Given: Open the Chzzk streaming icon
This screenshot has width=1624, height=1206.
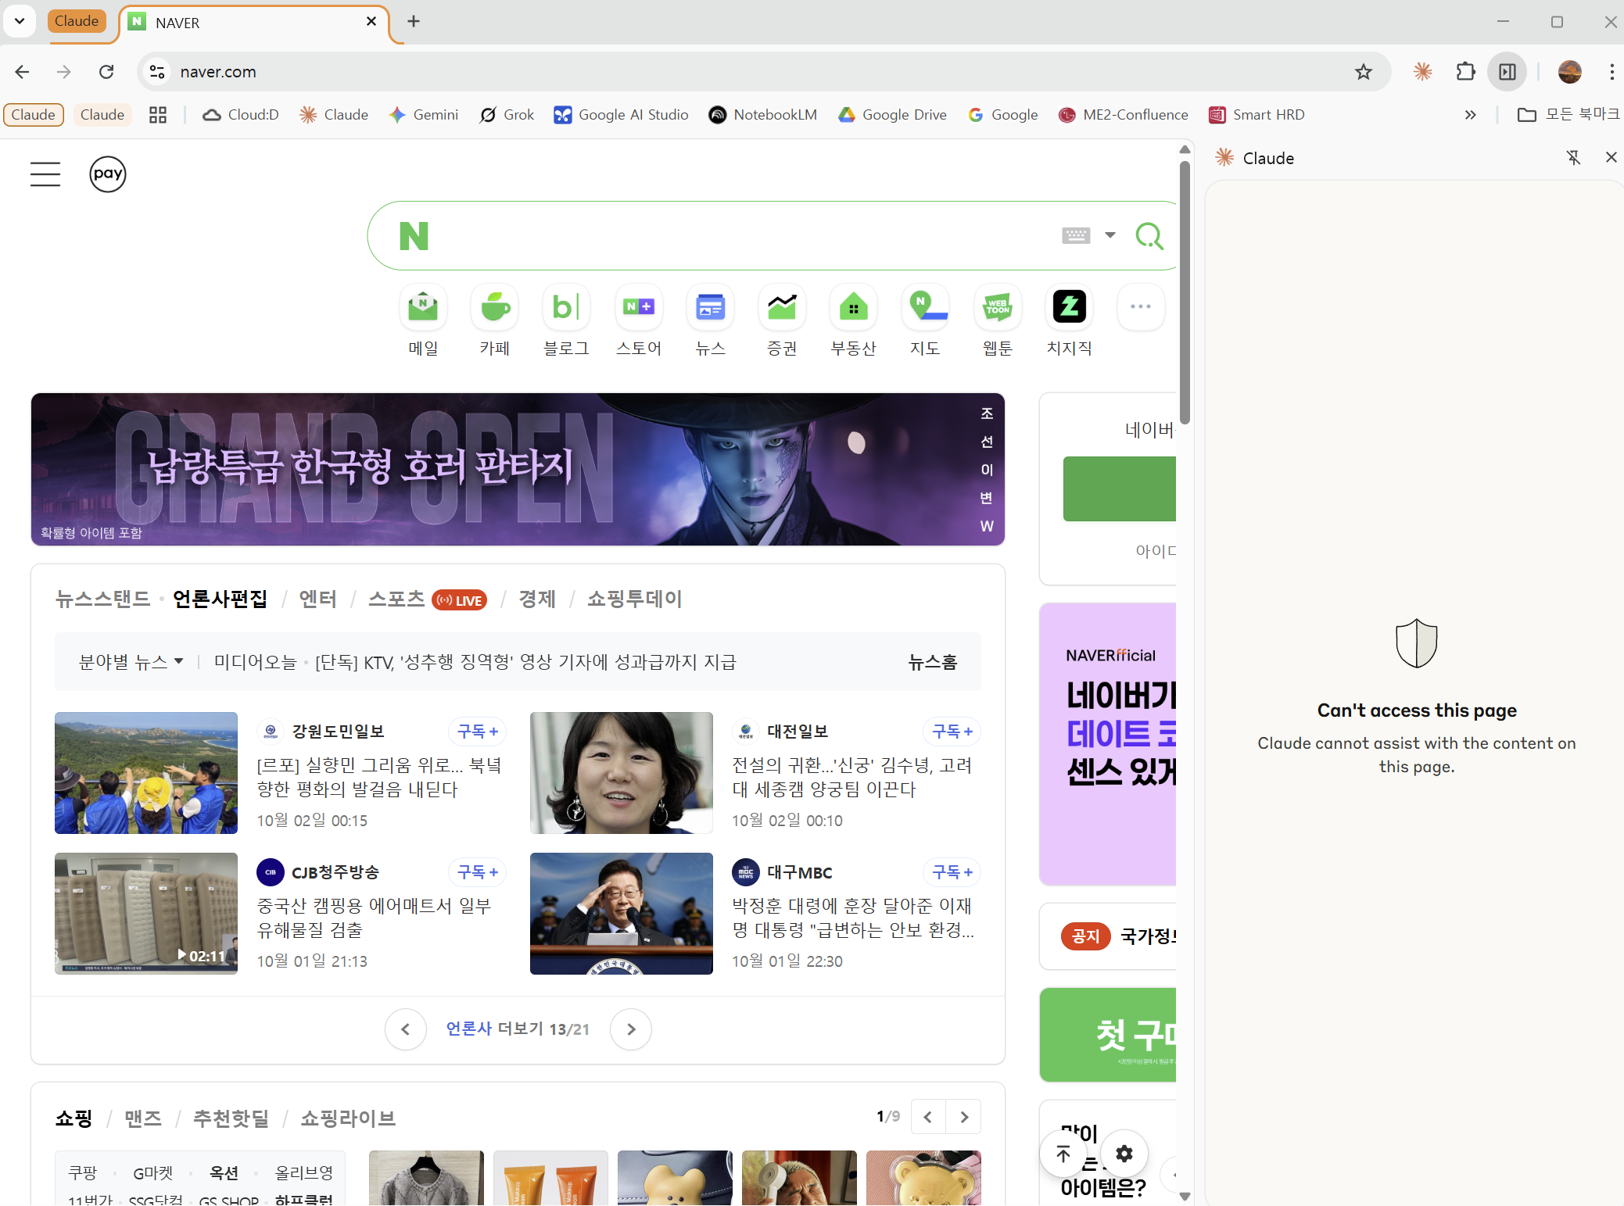Looking at the screenshot, I should tap(1069, 307).
